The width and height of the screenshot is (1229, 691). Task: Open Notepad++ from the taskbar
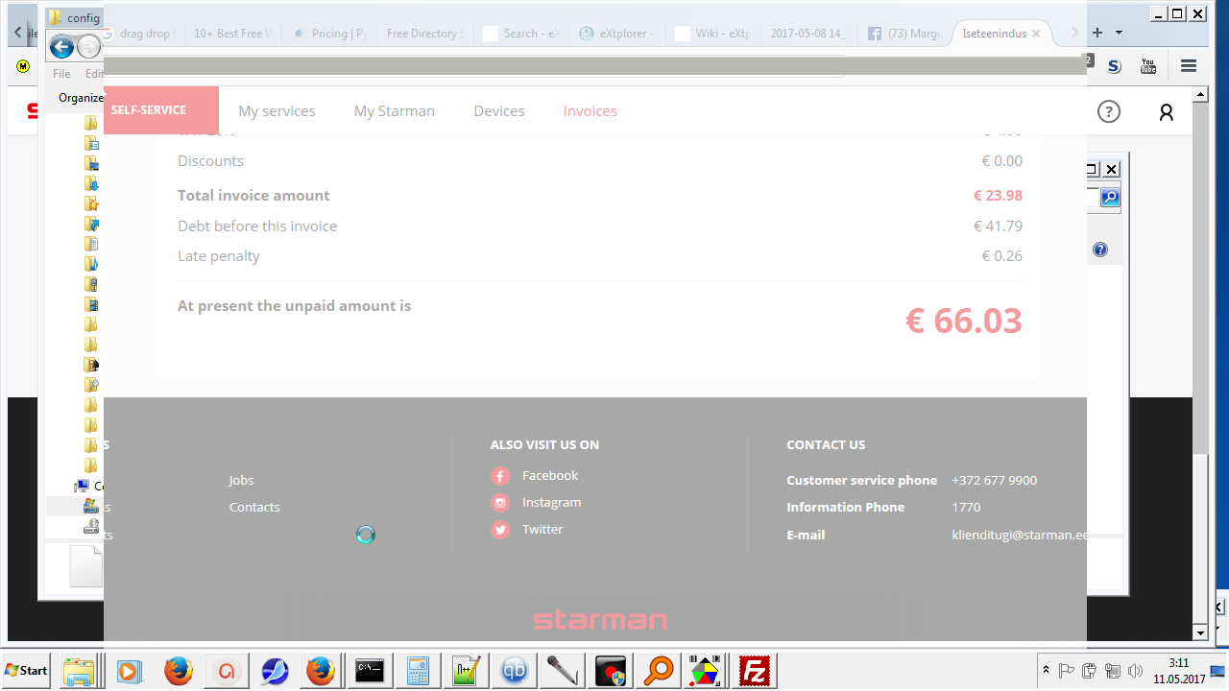tap(467, 671)
